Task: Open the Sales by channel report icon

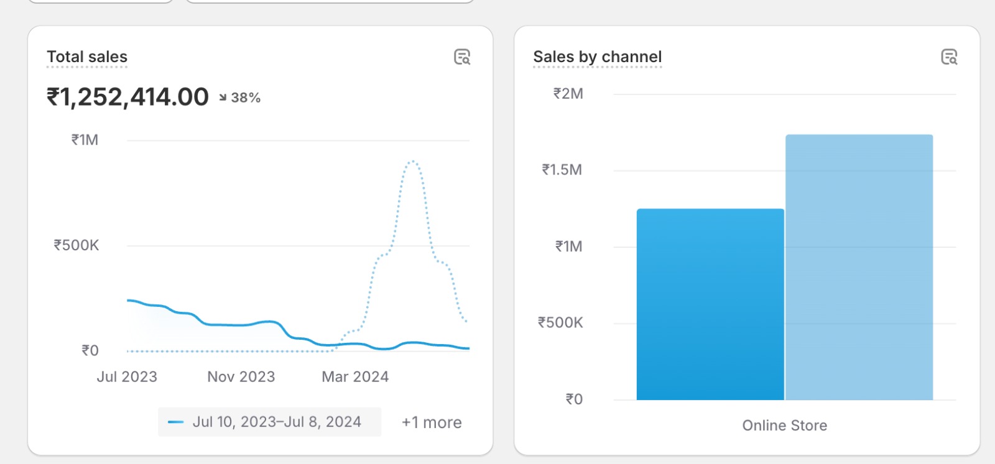Action: click(x=949, y=57)
